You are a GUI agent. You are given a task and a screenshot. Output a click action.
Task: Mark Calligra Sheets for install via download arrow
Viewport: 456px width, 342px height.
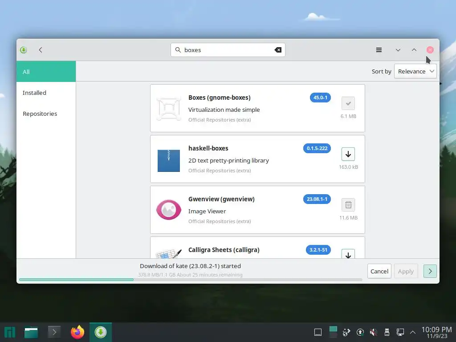pos(348,254)
